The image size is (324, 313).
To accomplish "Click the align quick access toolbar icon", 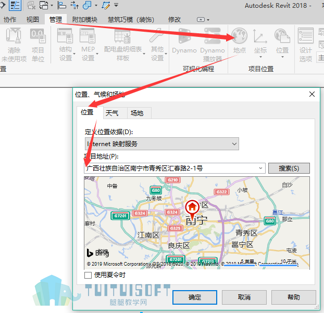I will pyautogui.click(x=61, y=5).
